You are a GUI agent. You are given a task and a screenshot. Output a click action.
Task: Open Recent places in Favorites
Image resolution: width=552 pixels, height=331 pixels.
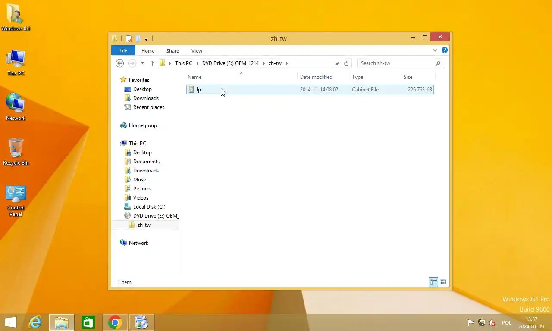148,107
